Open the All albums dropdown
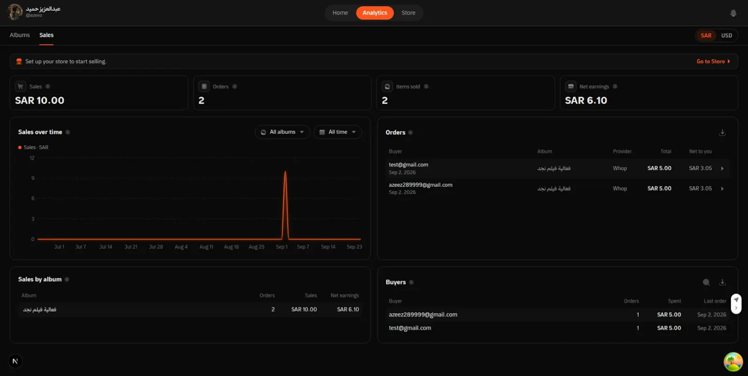Viewport: 748px width, 376px height. 282,132
